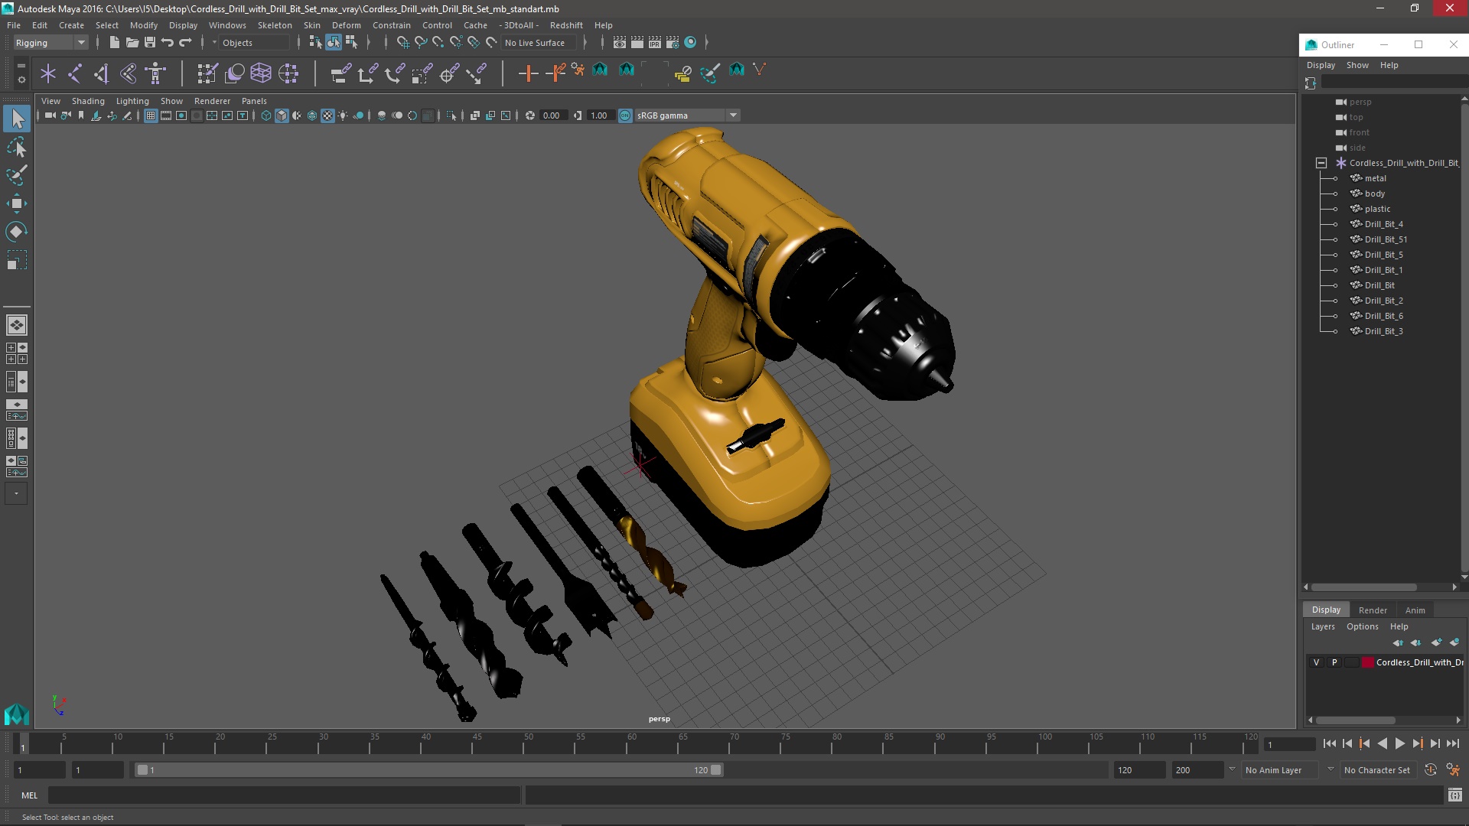
Task: Toggle sRGB gamma color management icon
Action: [625, 115]
